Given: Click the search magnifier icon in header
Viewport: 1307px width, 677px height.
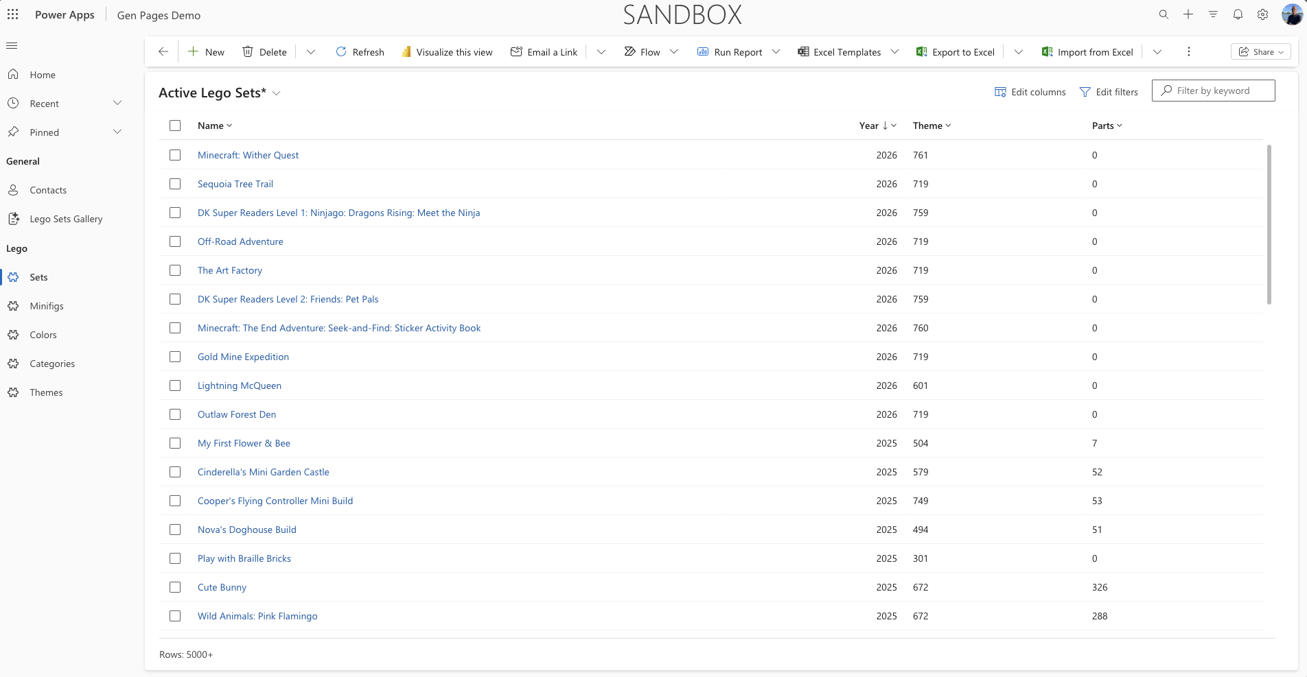Looking at the screenshot, I should click(1164, 14).
